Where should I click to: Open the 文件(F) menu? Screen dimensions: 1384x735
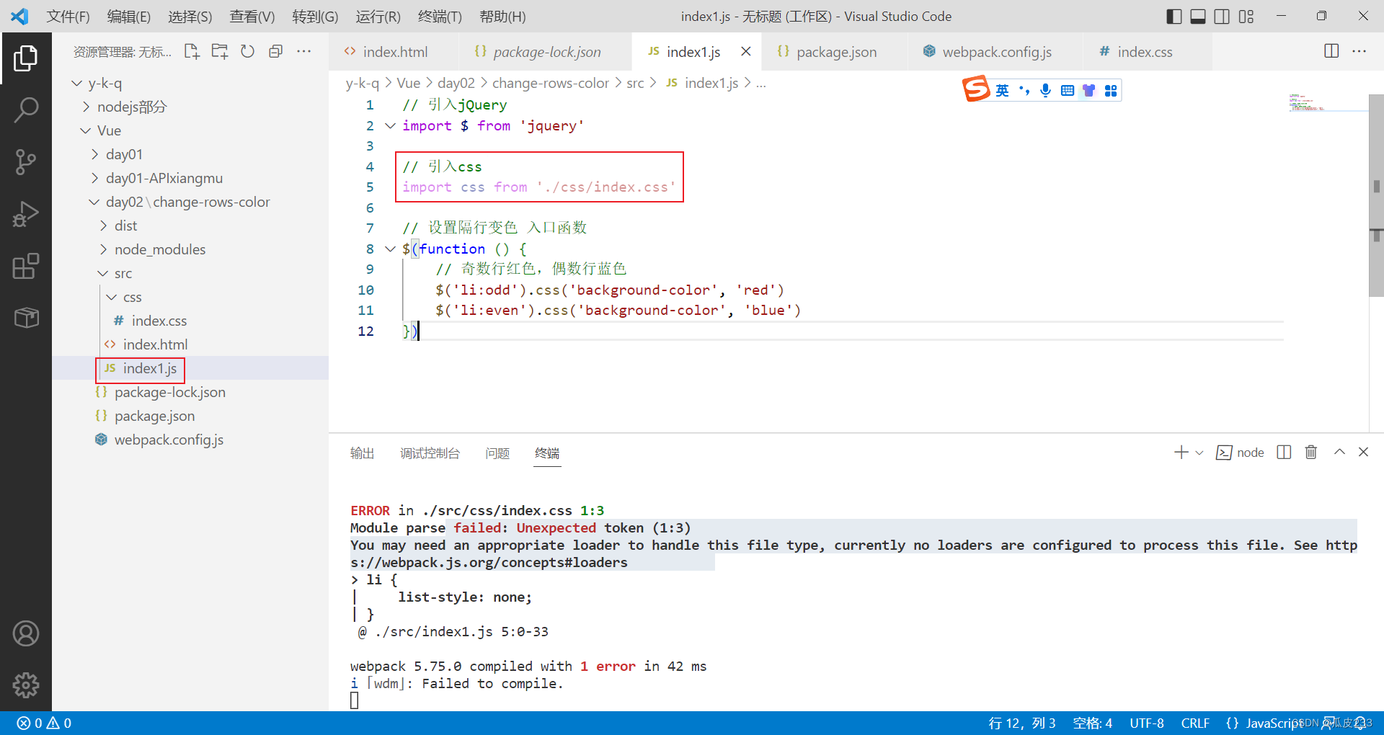pyautogui.click(x=68, y=16)
